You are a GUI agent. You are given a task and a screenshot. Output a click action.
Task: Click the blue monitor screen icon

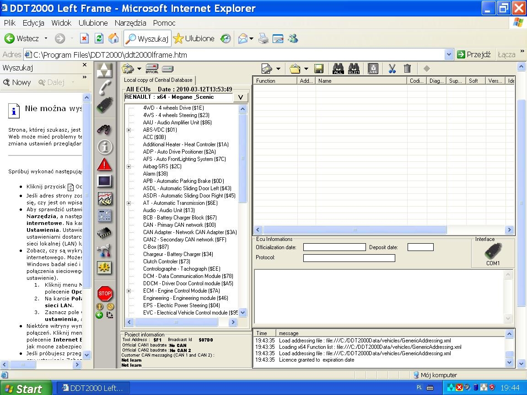pyautogui.click(x=104, y=181)
